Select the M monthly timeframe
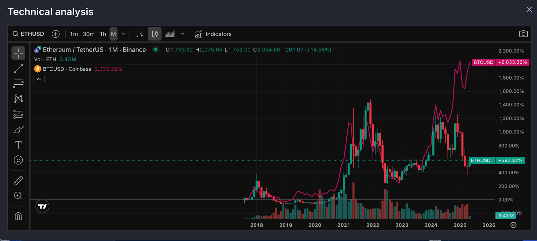The height and width of the screenshot is (241, 537). point(113,34)
